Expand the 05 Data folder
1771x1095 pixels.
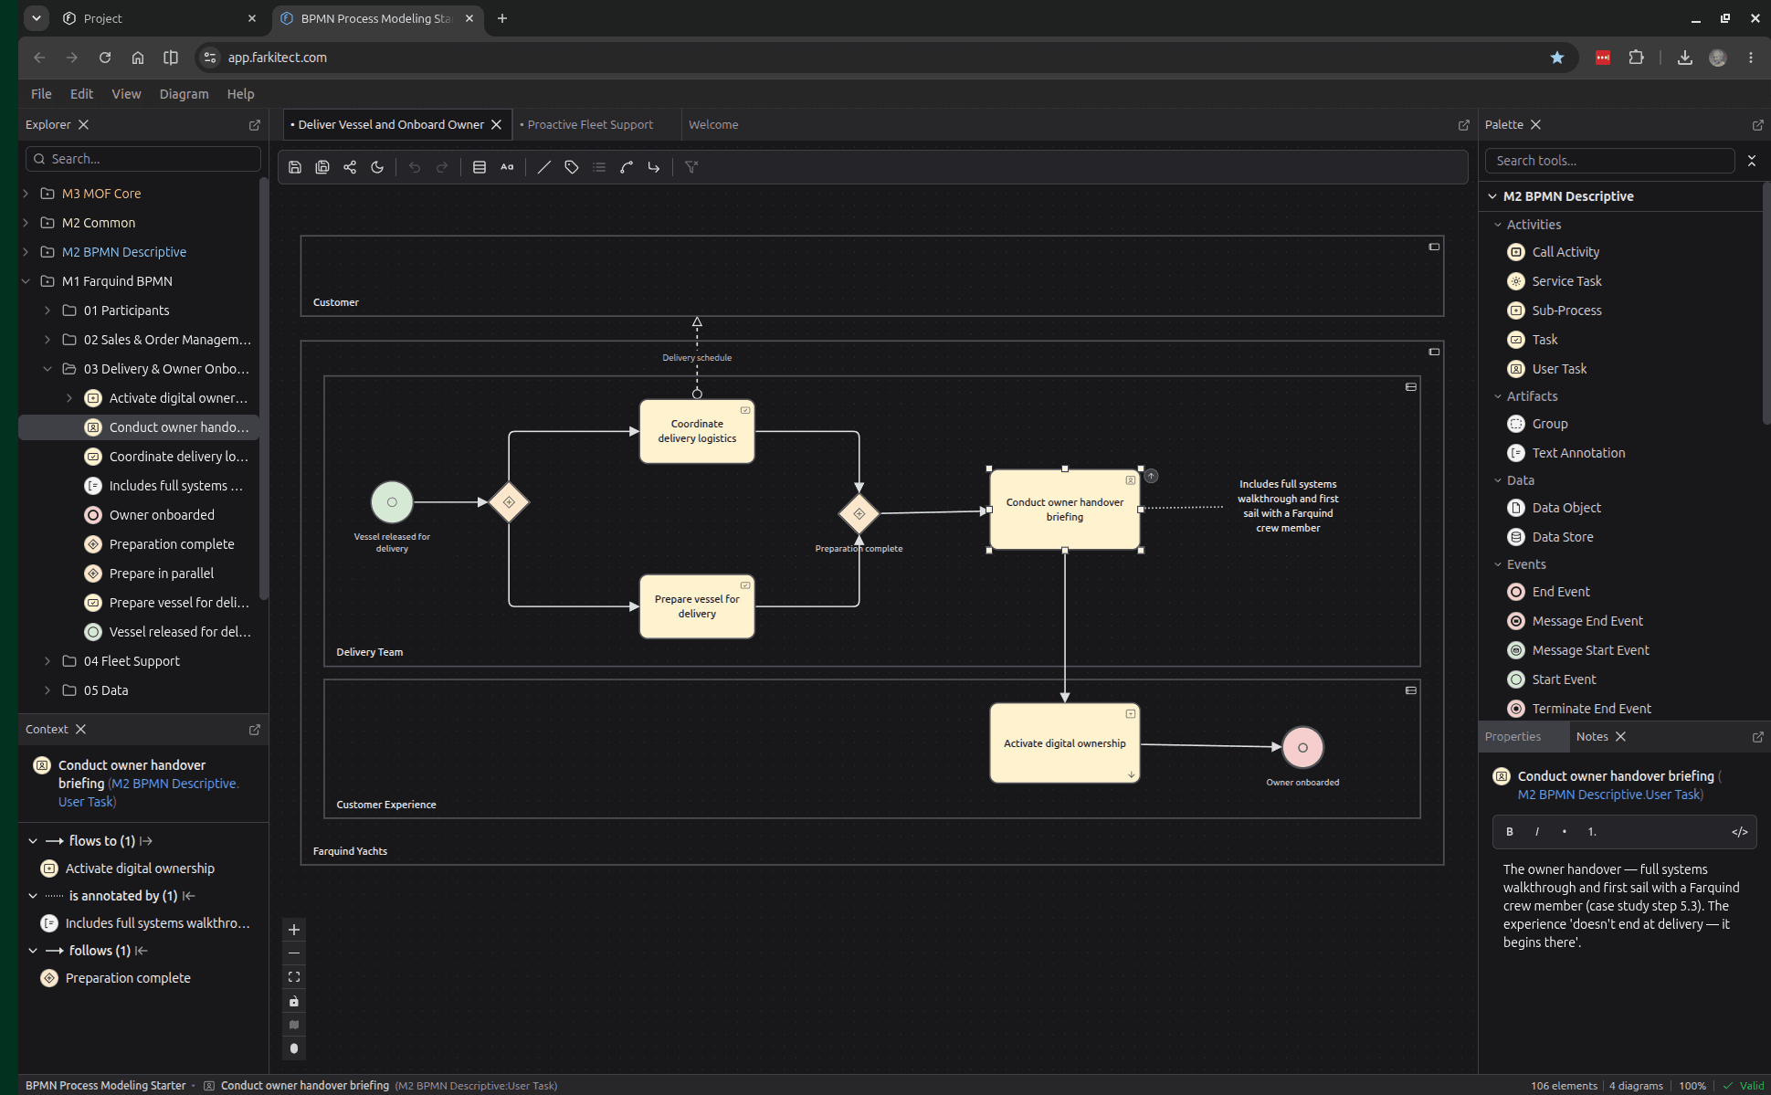click(x=47, y=690)
